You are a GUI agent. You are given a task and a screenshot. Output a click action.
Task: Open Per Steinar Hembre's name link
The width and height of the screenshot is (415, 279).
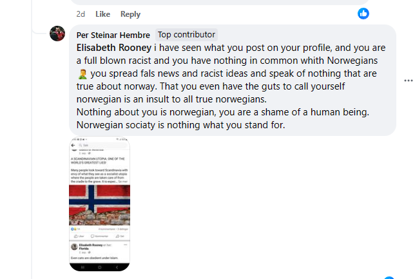coord(113,35)
